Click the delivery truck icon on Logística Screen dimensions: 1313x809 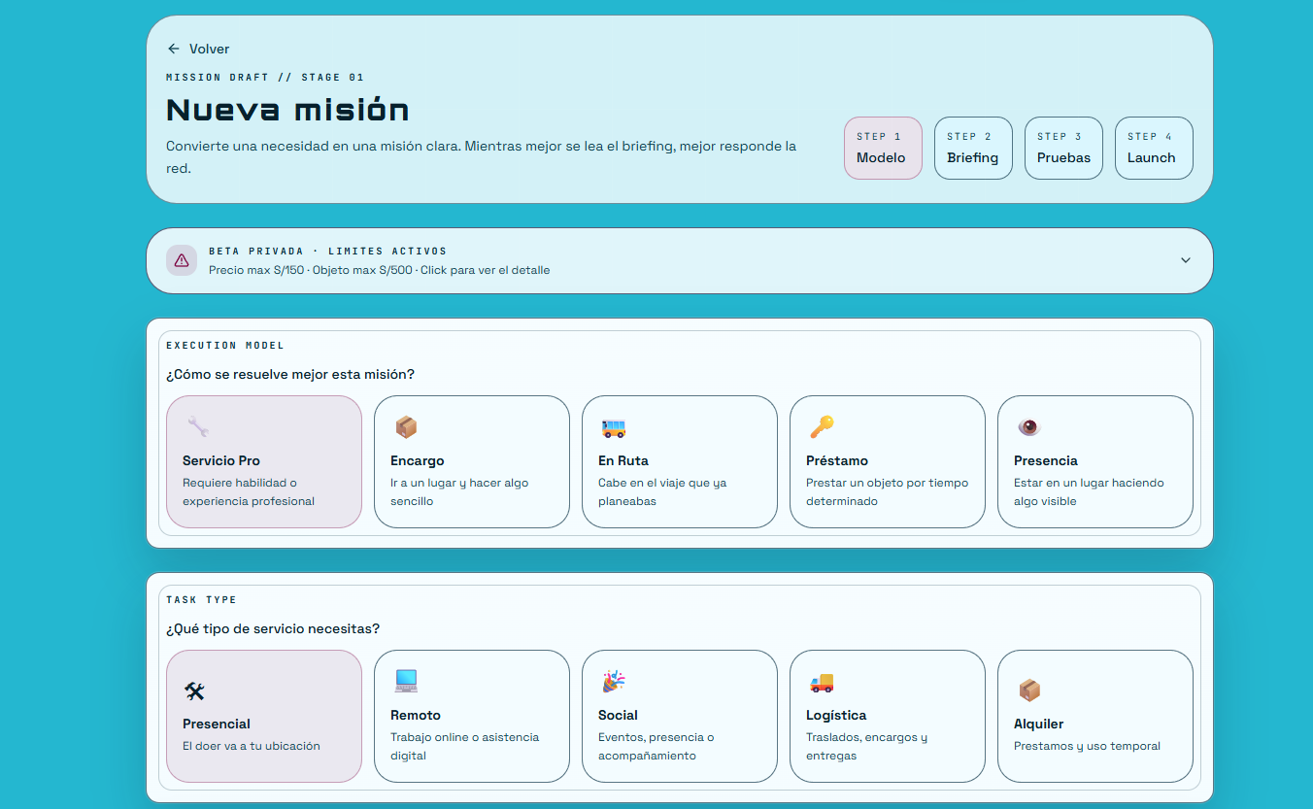(822, 682)
